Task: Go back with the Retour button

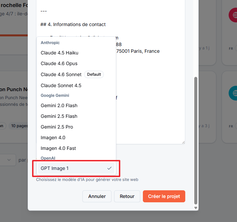Action: pos(127,196)
